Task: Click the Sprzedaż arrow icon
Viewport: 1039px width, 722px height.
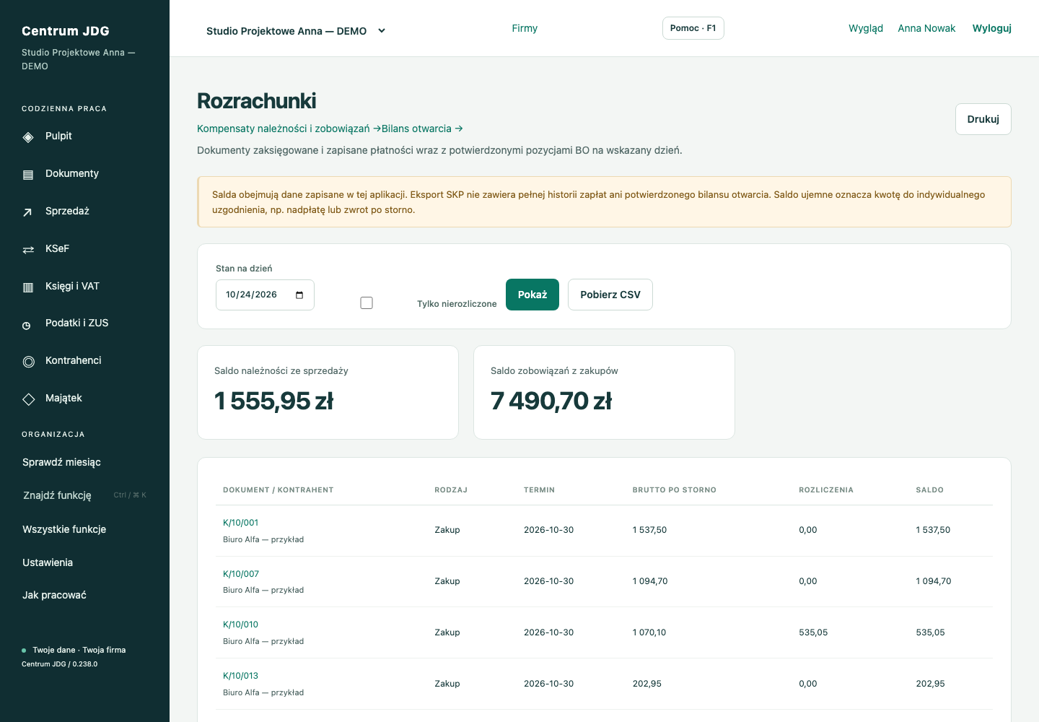Action: pyautogui.click(x=28, y=212)
